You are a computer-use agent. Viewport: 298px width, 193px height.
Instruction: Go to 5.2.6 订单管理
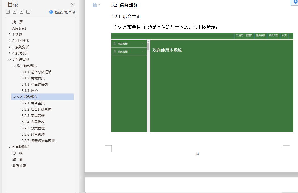click(x=33, y=135)
